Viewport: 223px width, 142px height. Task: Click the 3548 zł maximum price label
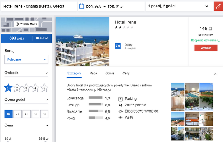click(44, 139)
